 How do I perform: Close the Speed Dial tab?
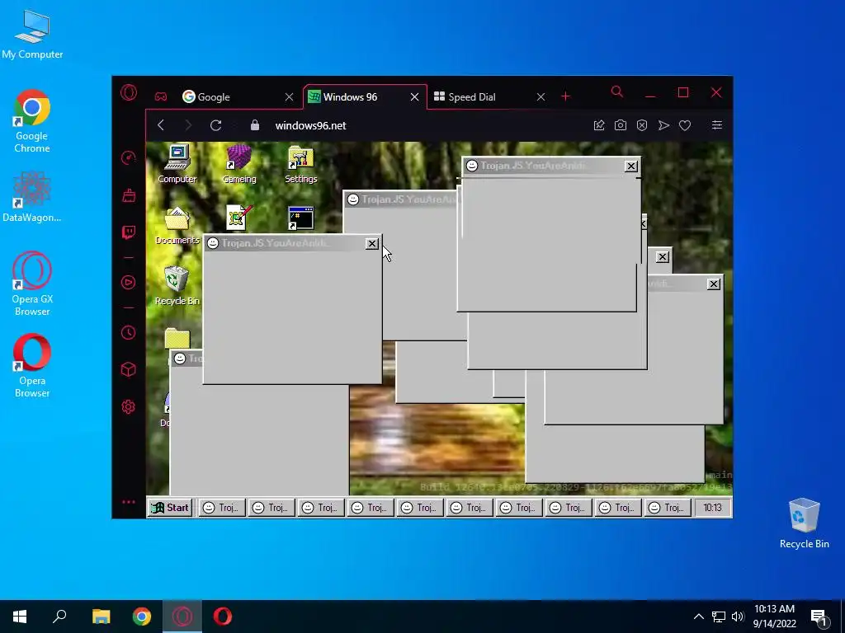pos(541,97)
